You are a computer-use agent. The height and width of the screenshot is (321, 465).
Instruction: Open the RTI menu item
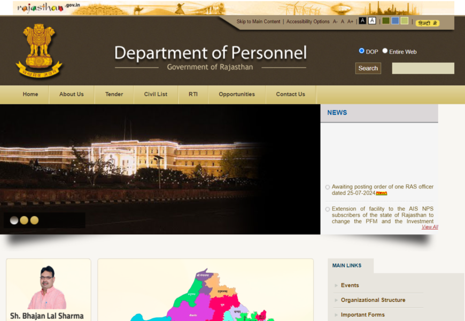pos(193,94)
